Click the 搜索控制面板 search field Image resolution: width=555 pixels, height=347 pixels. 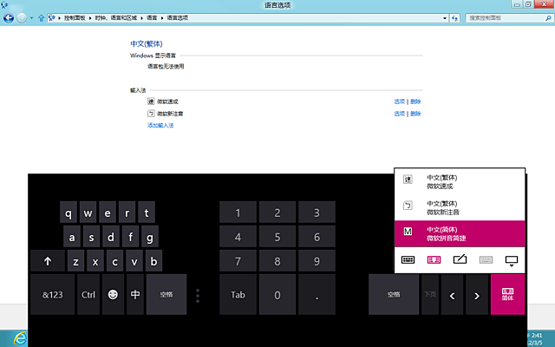(x=509, y=17)
